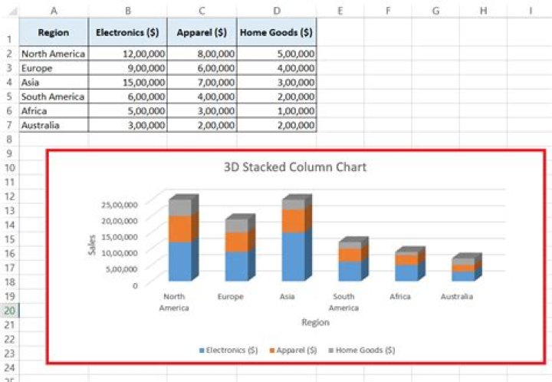
Task: Click the 9,00,000 Electronics value
Action: tap(128, 68)
